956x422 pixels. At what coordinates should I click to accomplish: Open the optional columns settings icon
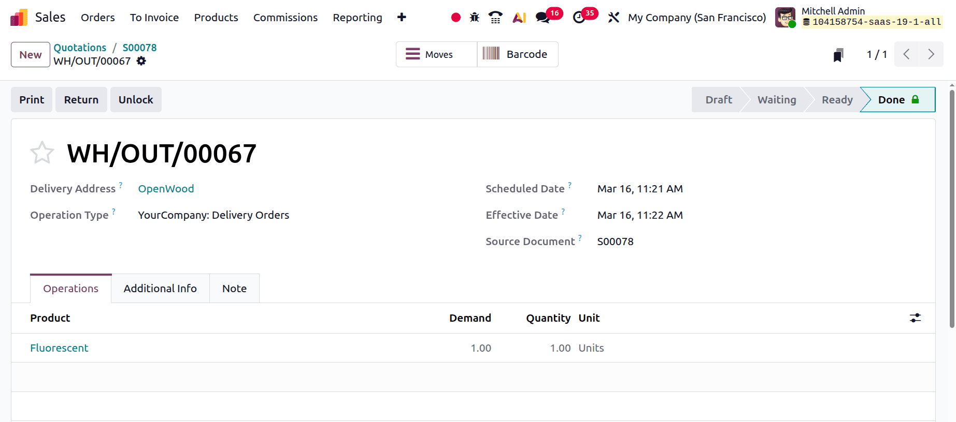tap(916, 318)
